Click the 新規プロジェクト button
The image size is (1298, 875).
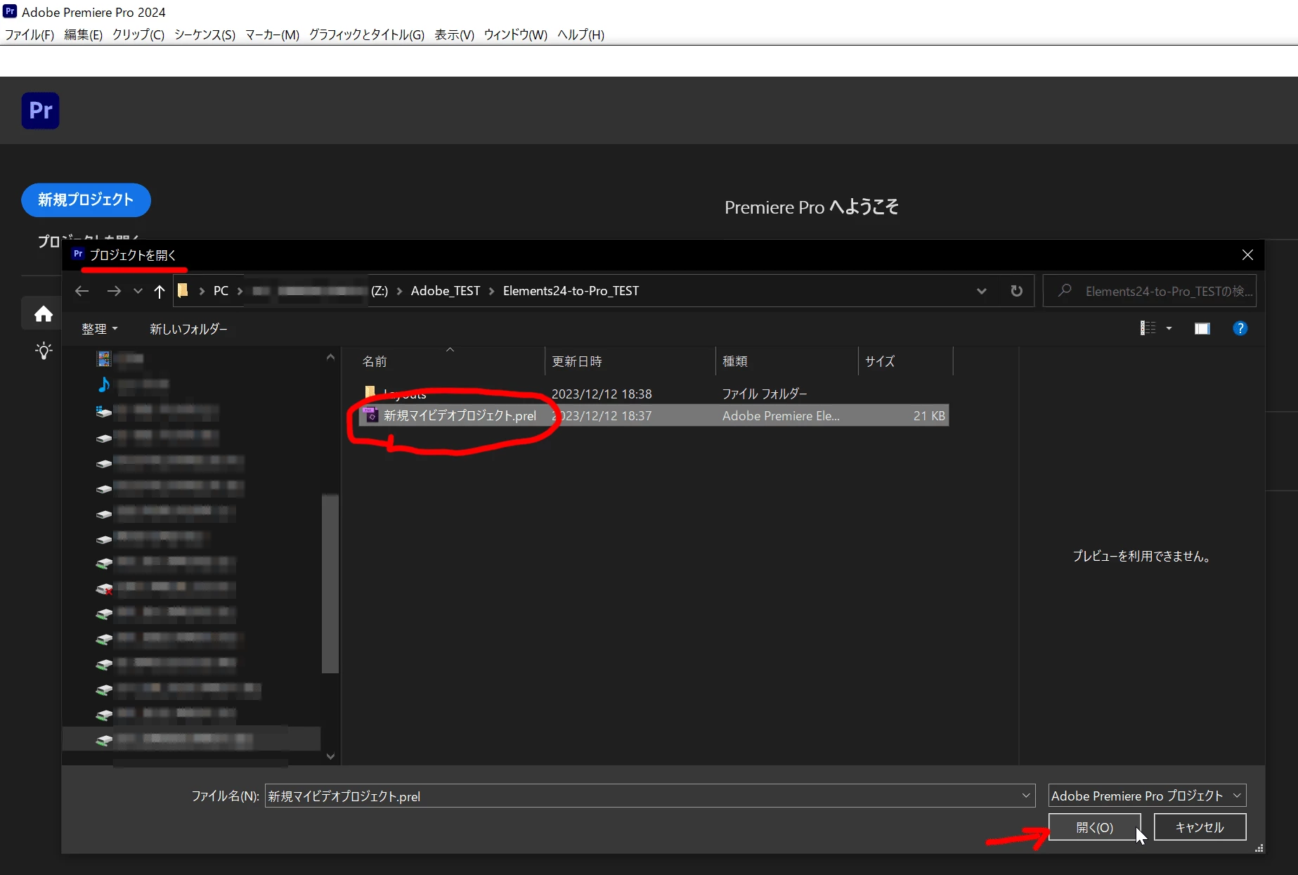pyautogui.click(x=86, y=200)
